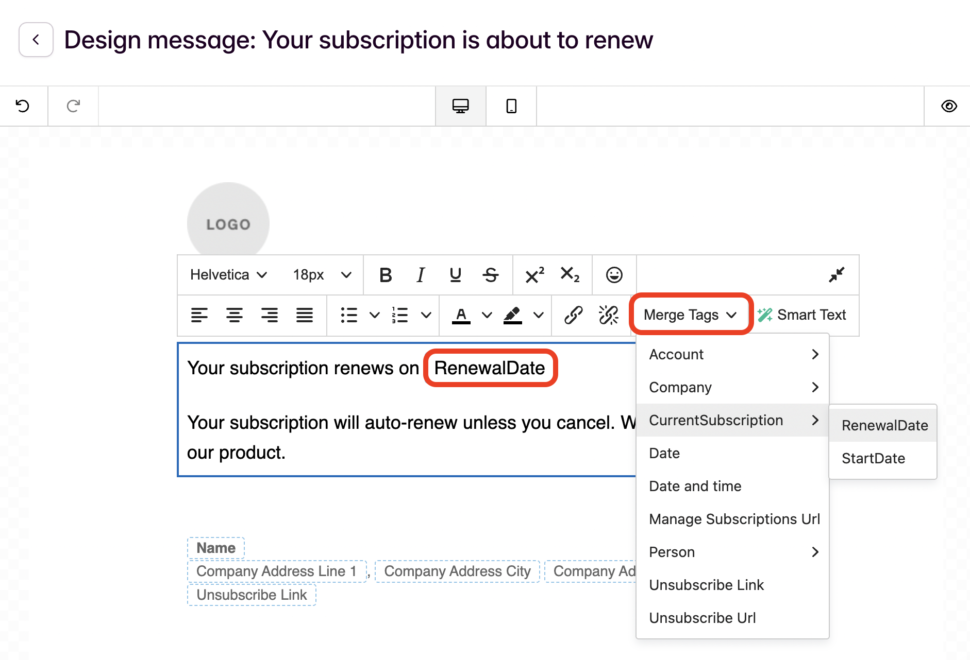The width and height of the screenshot is (970, 660).
Task: Open the Smart Text tool
Action: (x=802, y=315)
